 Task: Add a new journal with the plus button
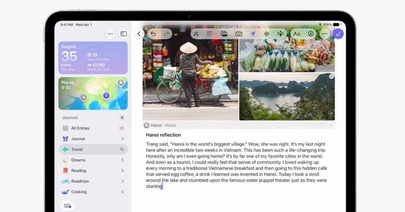pos(122,117)
